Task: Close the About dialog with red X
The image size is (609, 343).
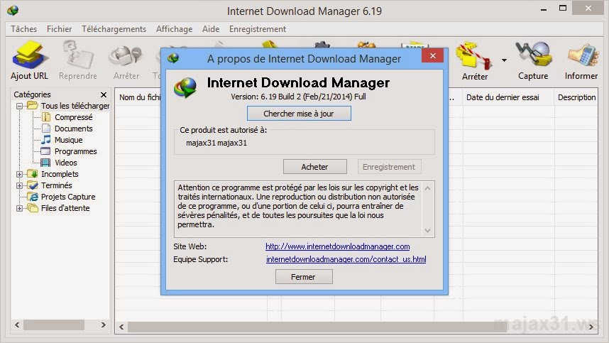Action: [x=433, y=56]
